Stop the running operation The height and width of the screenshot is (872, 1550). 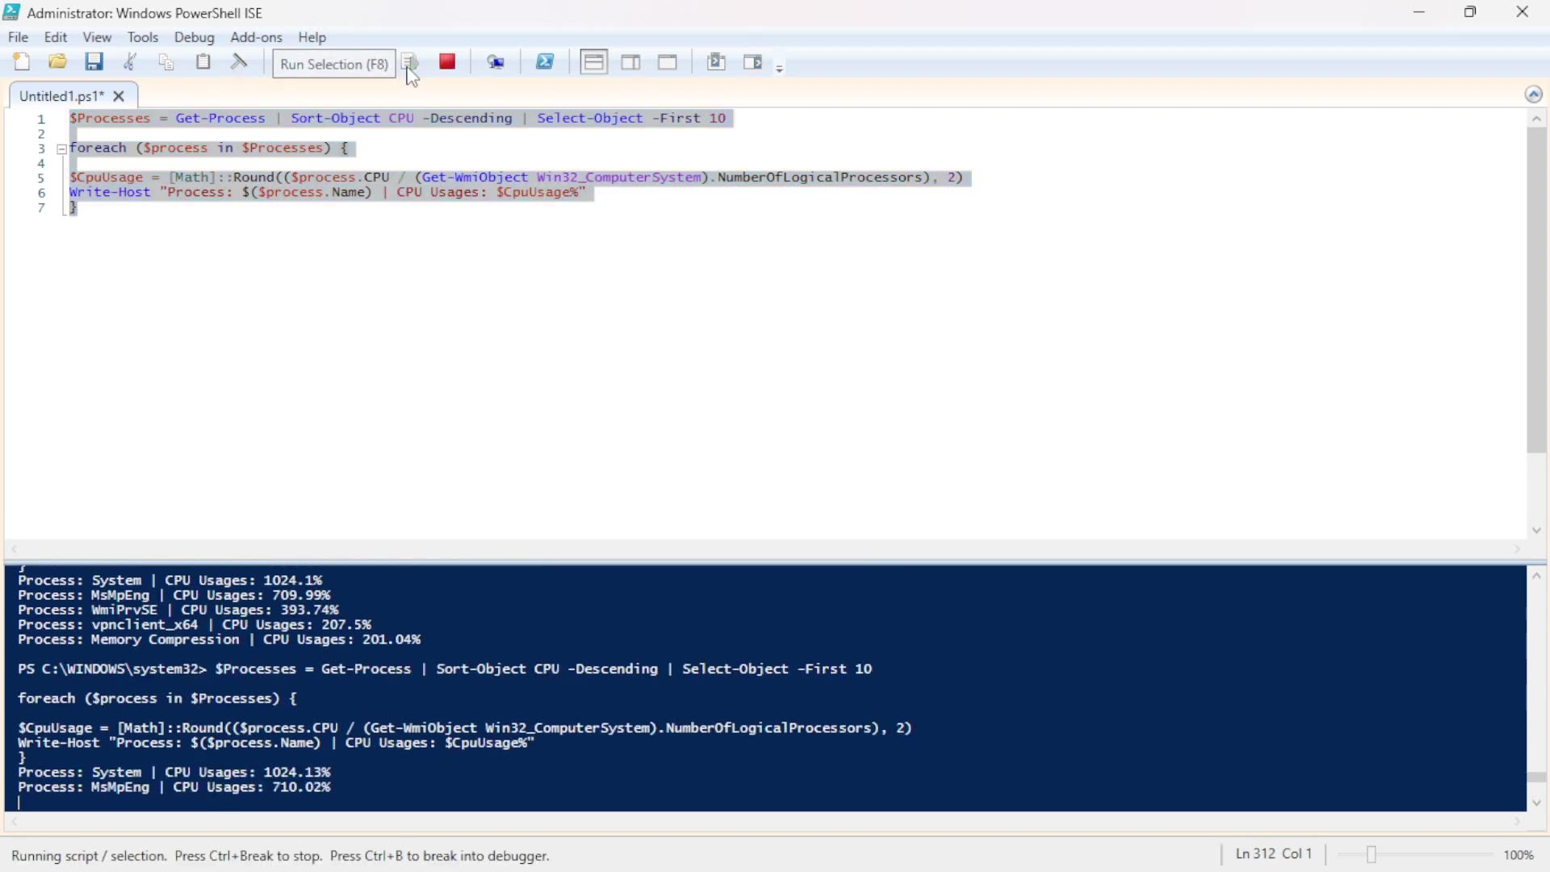448,61
